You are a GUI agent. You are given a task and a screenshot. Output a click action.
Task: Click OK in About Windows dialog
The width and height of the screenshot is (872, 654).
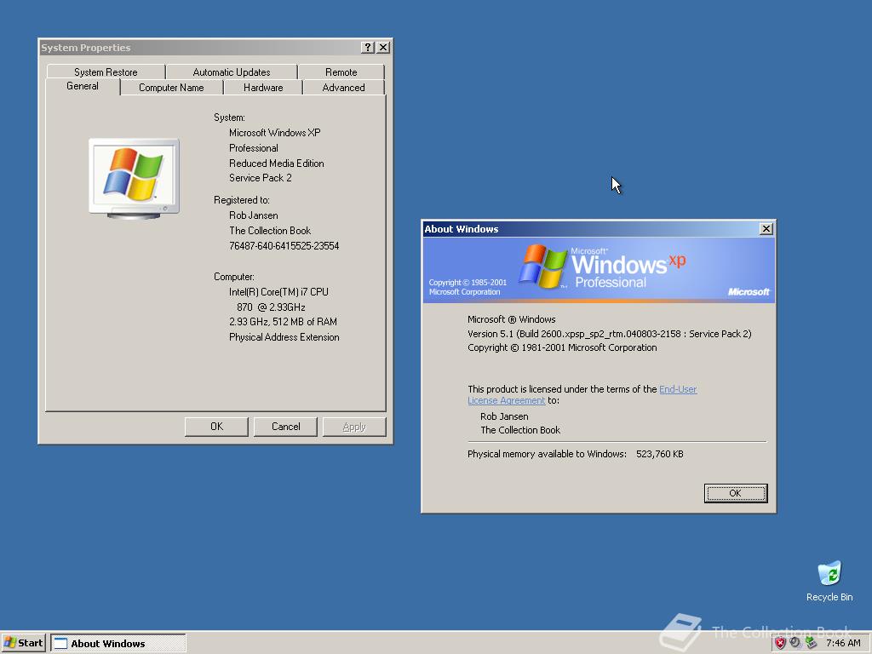coord(735,493)
